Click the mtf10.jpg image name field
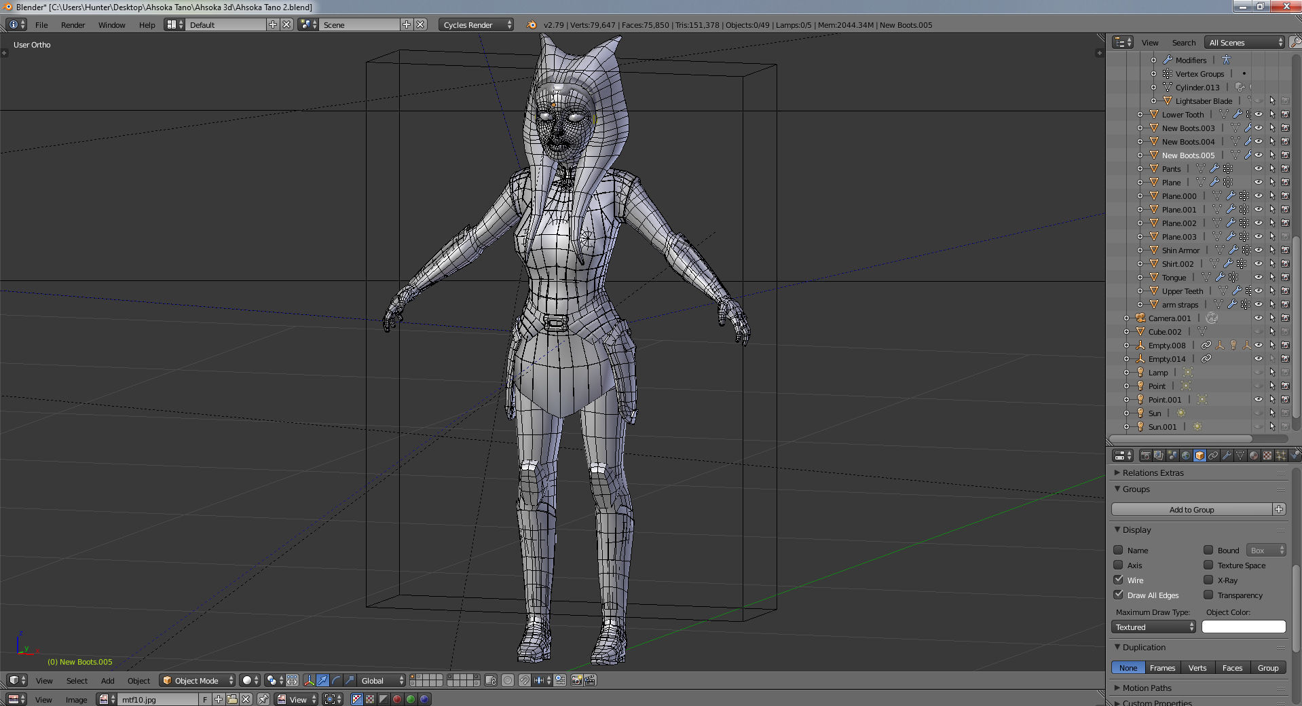This screenshot has width=1302, height=706. coord(159,699)
